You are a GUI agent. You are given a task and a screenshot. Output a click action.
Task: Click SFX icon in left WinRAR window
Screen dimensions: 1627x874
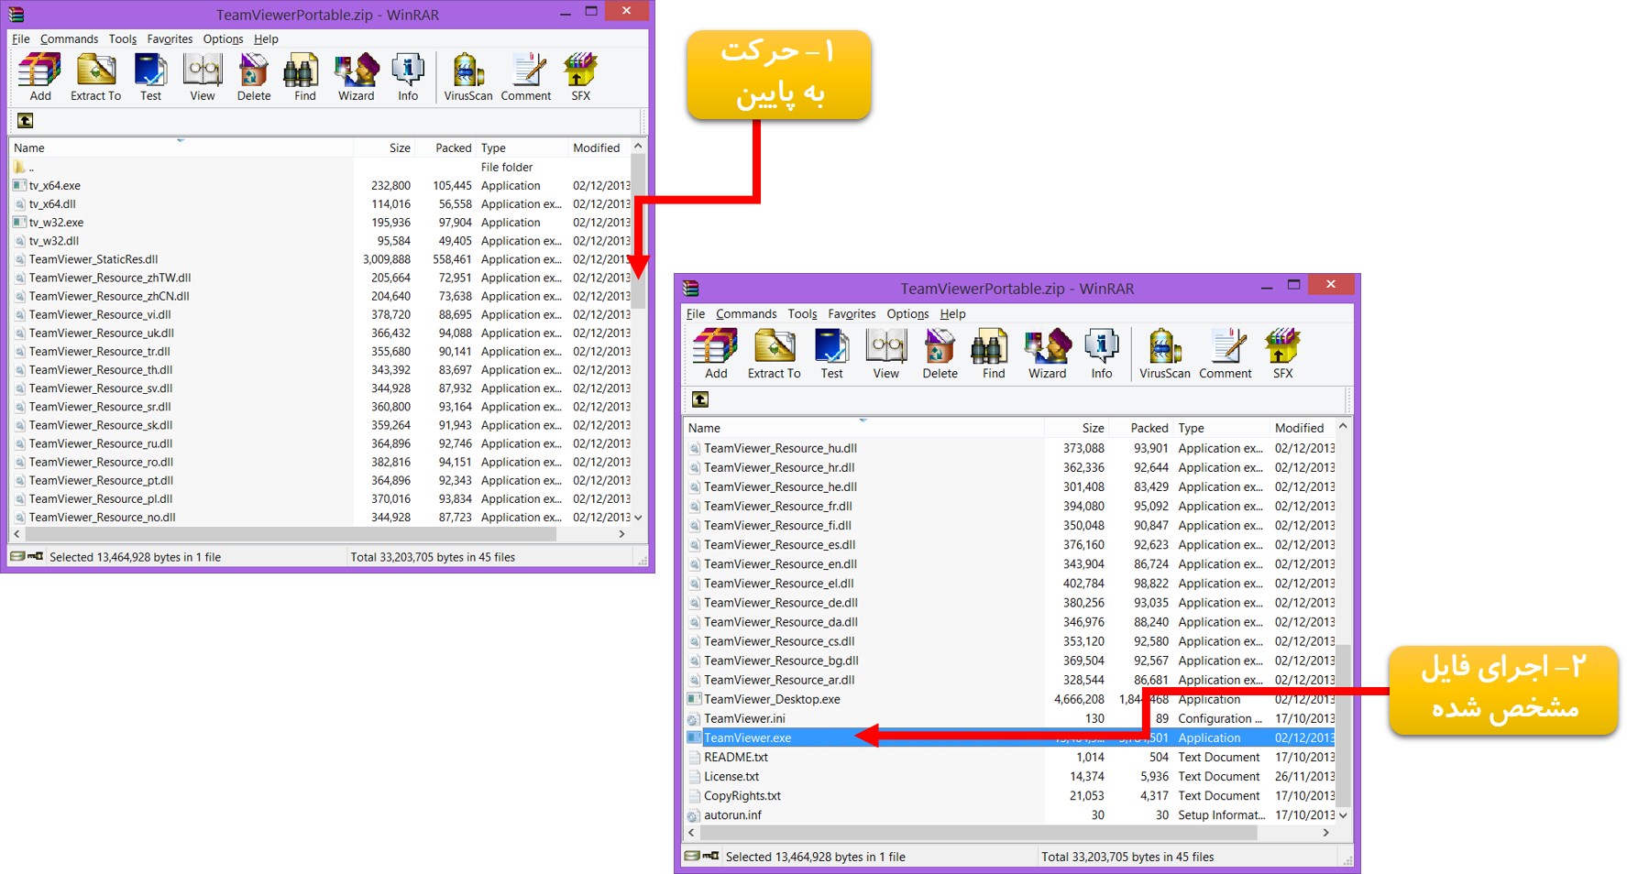click(x=580, y=77)
